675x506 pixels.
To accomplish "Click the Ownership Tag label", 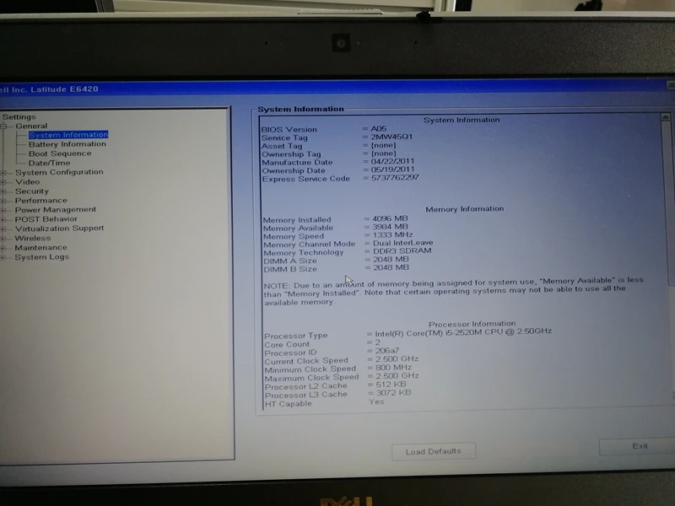I will [x=291, y=154].
